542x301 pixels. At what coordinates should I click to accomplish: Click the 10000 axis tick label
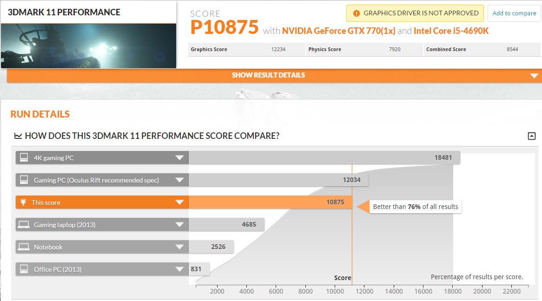click(335, 291)
